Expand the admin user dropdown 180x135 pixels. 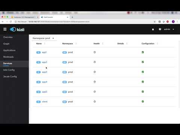tap(169, 29)
